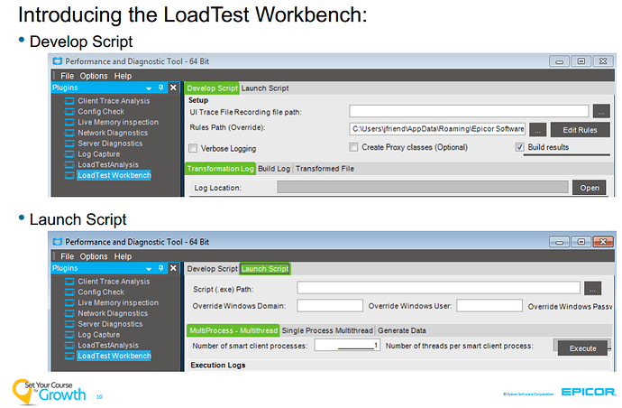Viewport: 622px width, 408px height.
Task: Browse for UI Trace File Recording path
Action: coord(601,112)
